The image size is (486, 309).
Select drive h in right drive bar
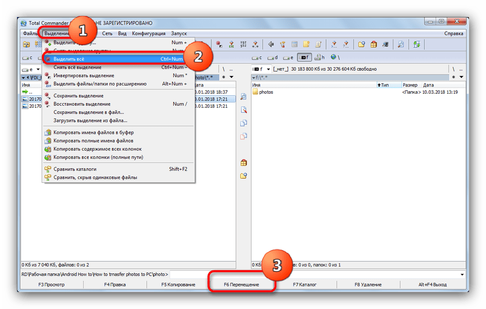(x=319, y=58)
